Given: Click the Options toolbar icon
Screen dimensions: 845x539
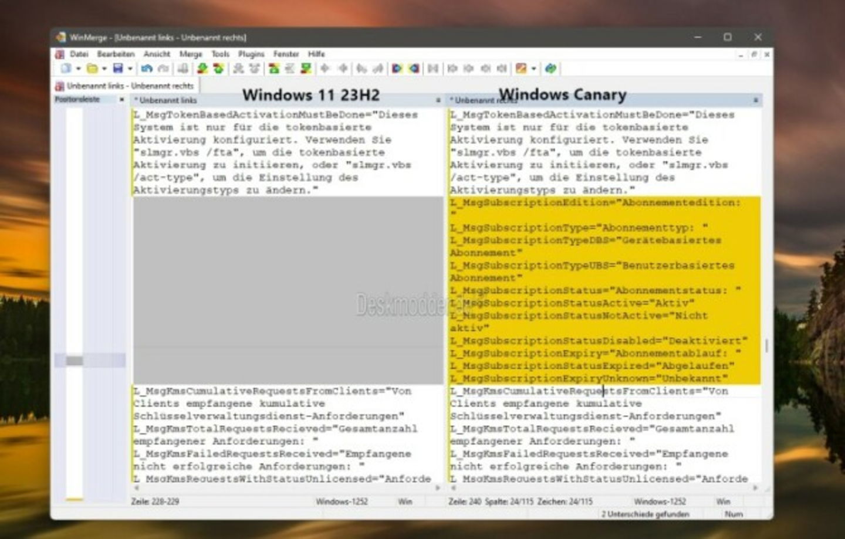Looking at the screenshot, I should (x=521, y=69).
